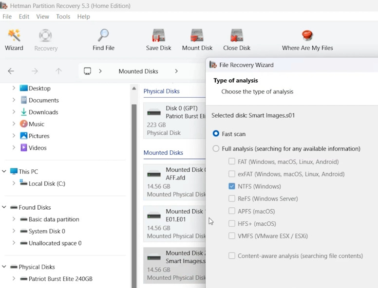Collapse the This PC tree node
Image resolution: width=378 pixels, height=288 pixels.
(x=4, y=171)
